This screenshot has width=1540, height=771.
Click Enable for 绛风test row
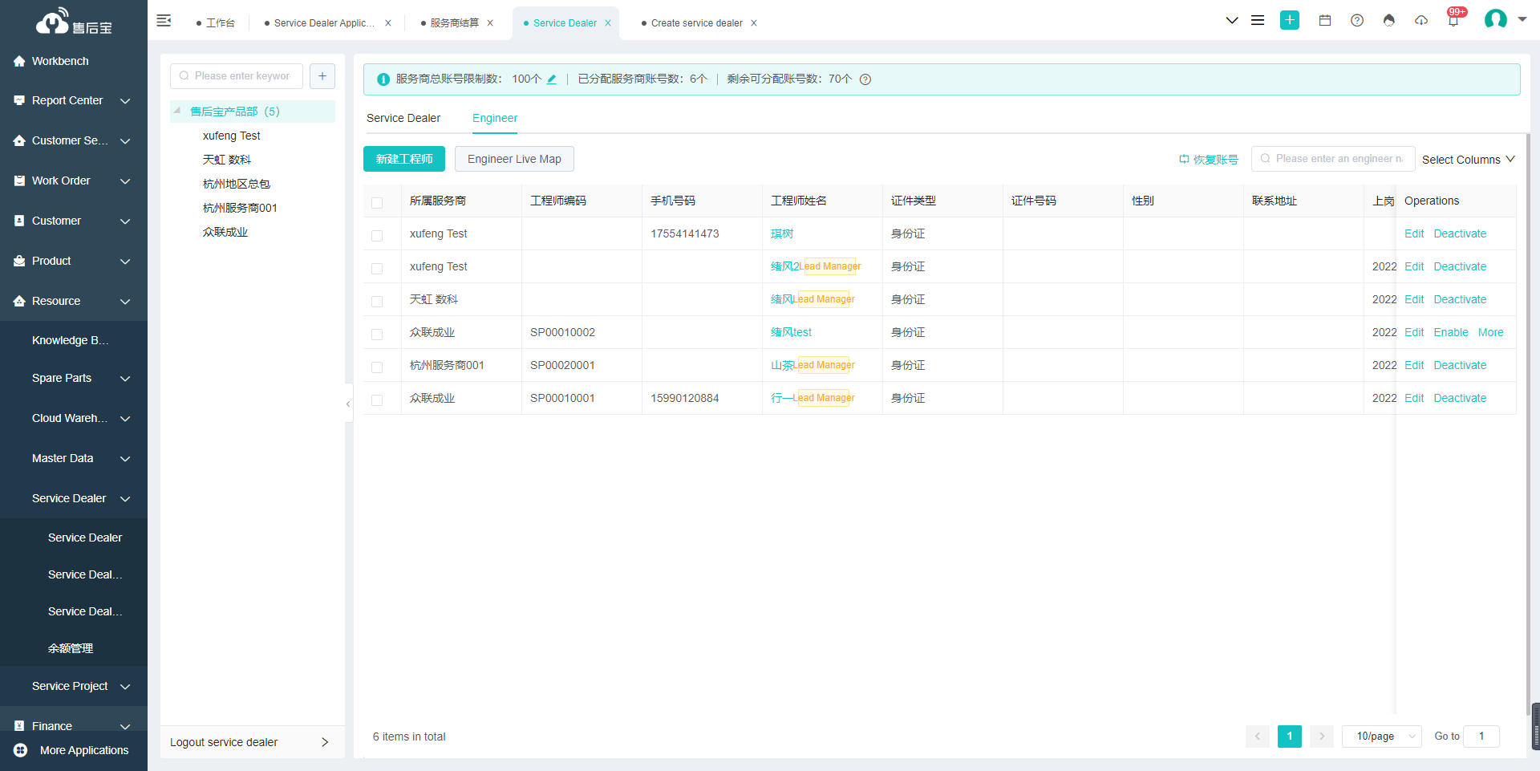(1451, 332)
